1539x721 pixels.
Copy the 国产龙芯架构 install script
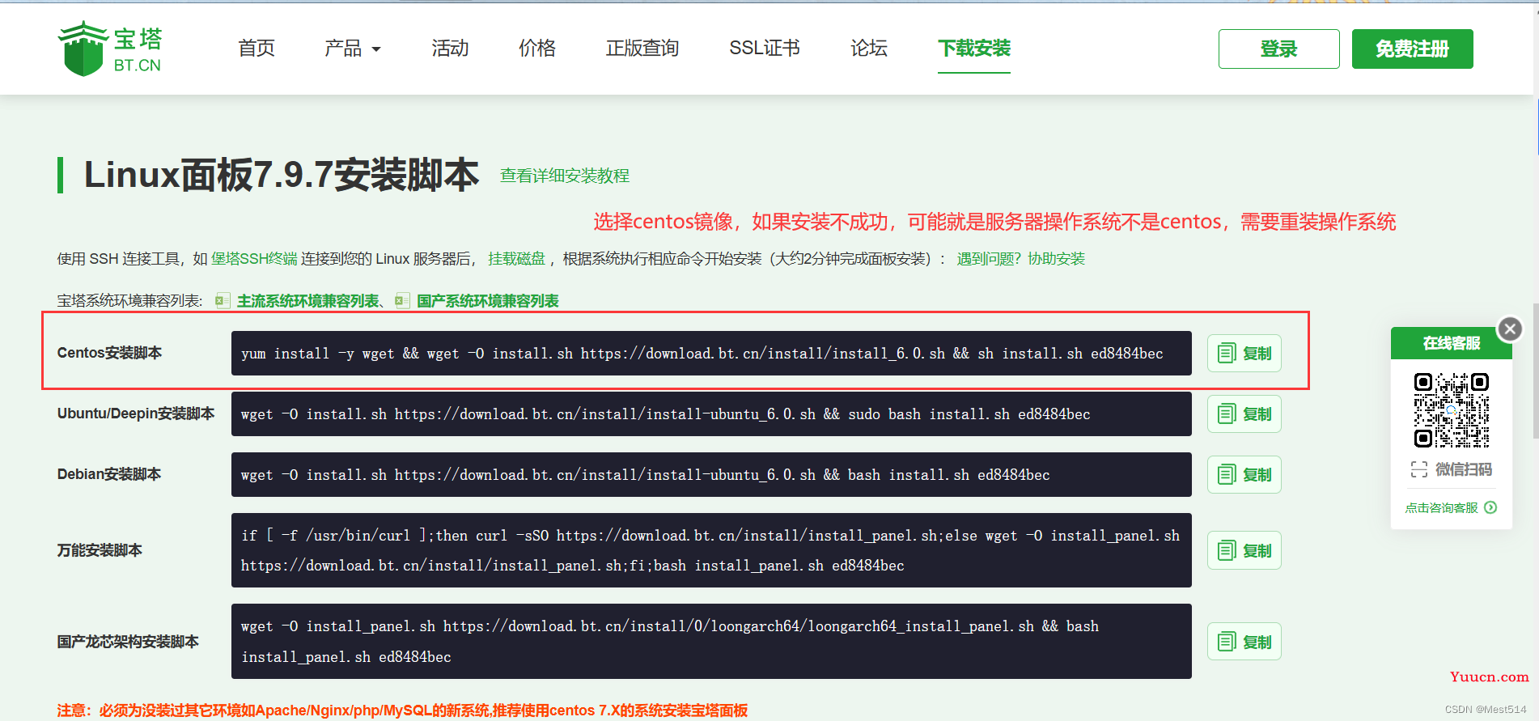(1244, 642)
